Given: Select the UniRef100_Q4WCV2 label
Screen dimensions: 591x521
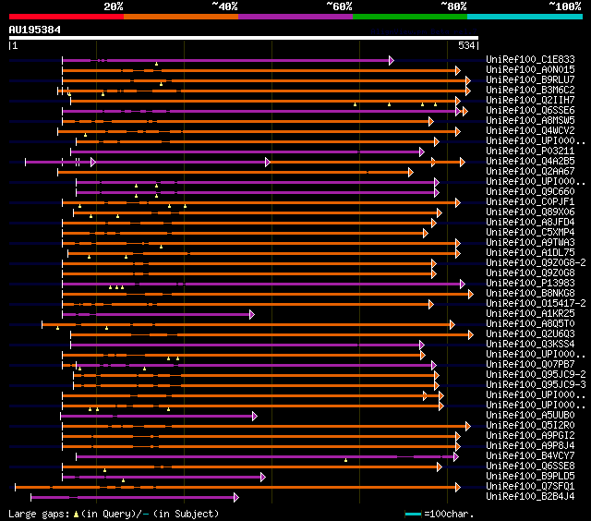Looking at the screenshot, I should point(530,130).
